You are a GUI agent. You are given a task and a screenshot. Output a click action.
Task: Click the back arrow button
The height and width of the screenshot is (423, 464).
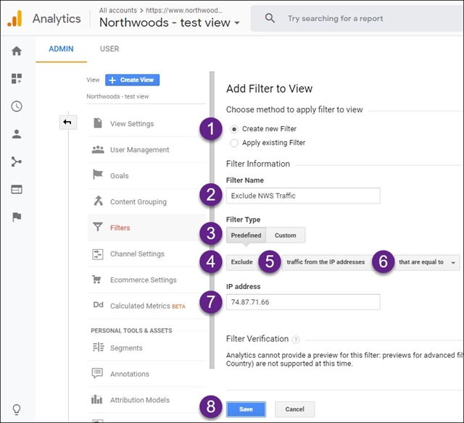pyautogui.click(x=68, y=122)
